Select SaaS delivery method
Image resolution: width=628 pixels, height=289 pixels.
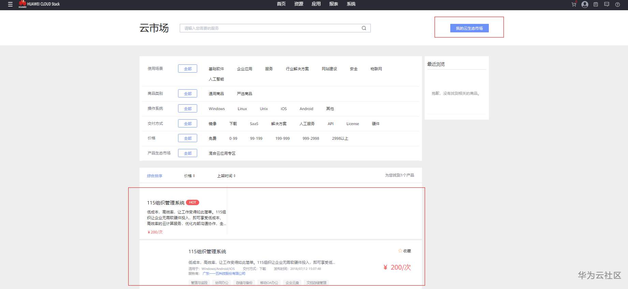254,124
